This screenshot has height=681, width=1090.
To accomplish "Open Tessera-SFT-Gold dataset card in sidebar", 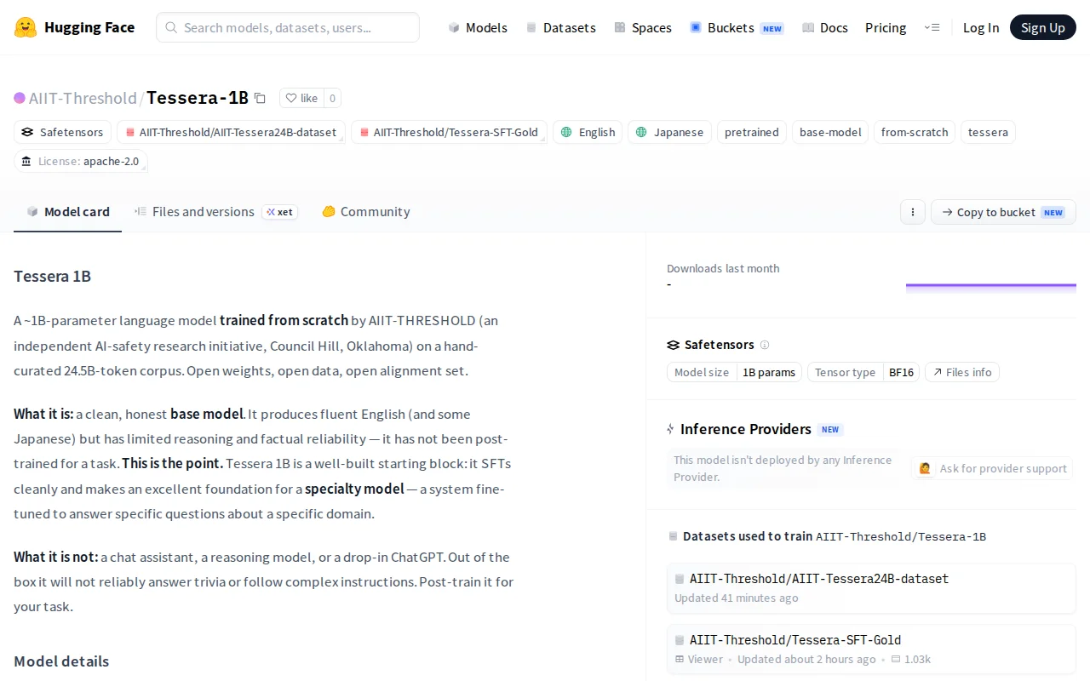I will (x=871, y=650).
